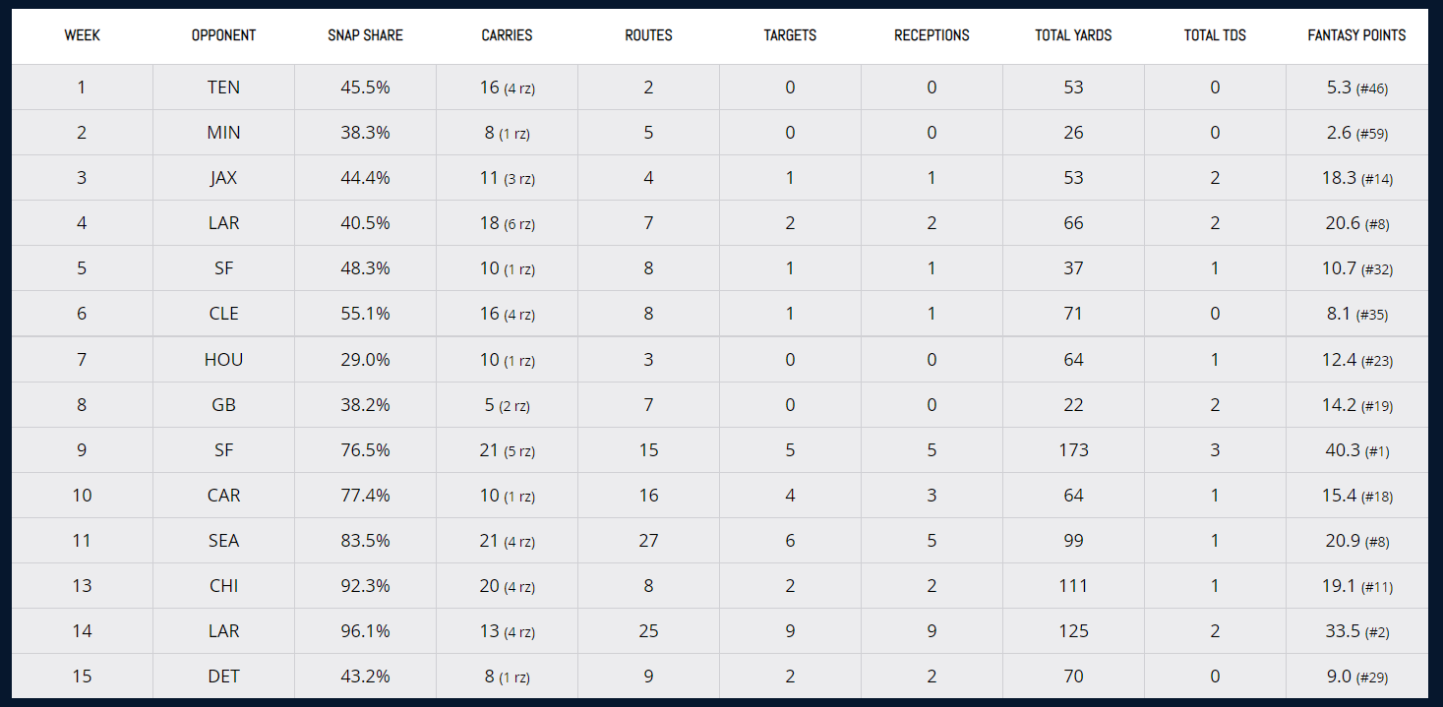Sort by the TOTAL YARDS header
Screen dimensions: 1443x707
tap(1073, 35)
